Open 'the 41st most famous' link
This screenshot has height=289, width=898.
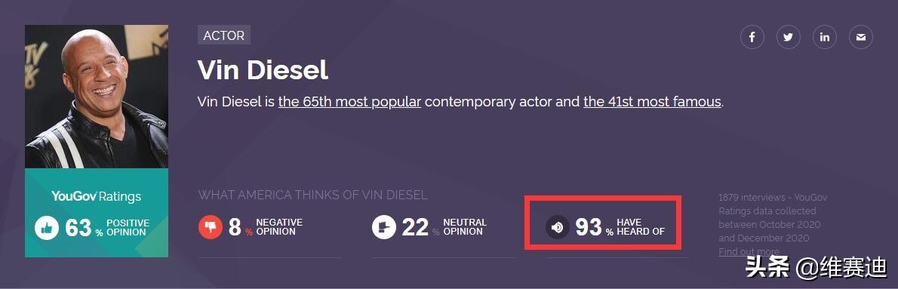[x=652, y=102]
